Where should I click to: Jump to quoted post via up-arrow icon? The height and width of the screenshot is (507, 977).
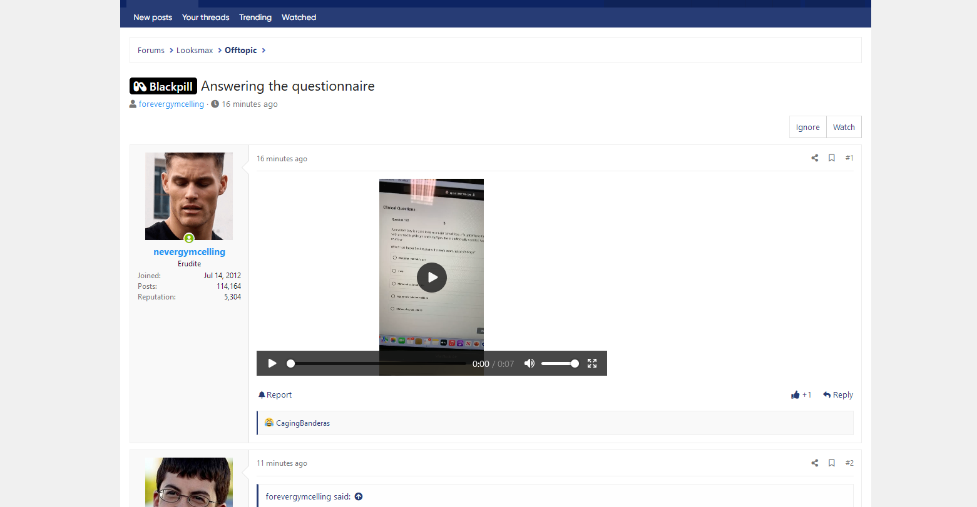(359, 497)
